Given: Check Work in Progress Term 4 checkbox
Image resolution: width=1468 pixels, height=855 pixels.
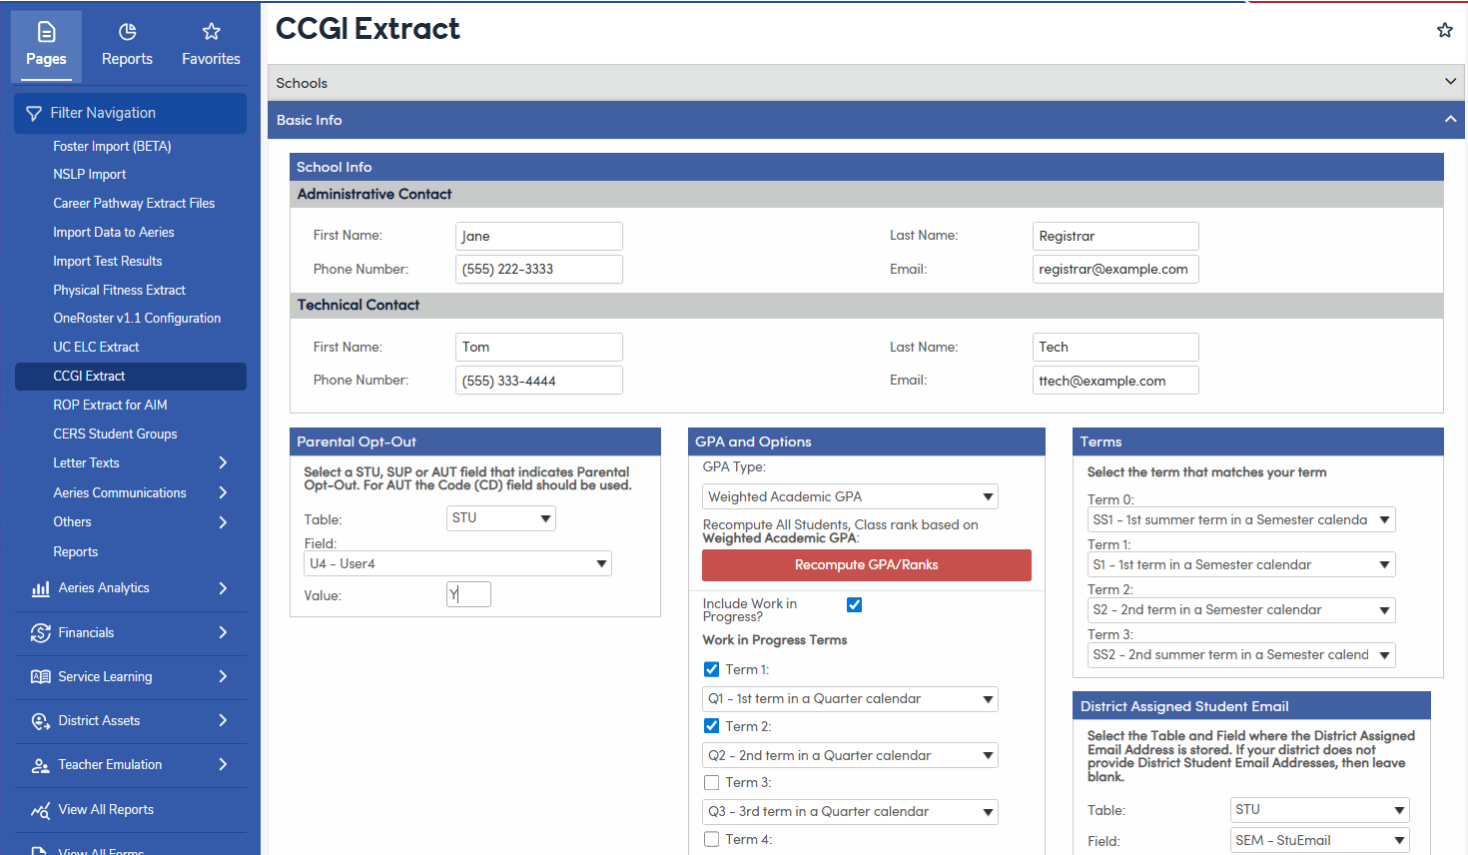Looking at the screenshot, I should (711, 839).
